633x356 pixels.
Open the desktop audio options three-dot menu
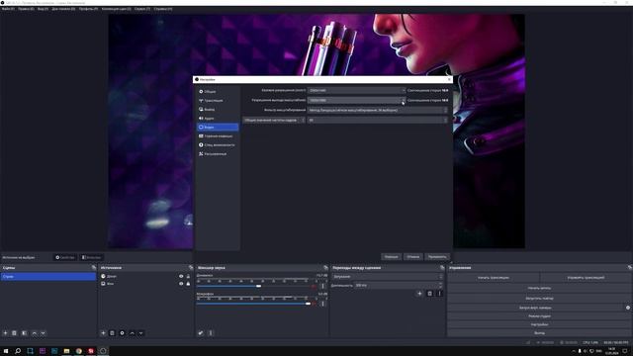(x=322, y=286)
